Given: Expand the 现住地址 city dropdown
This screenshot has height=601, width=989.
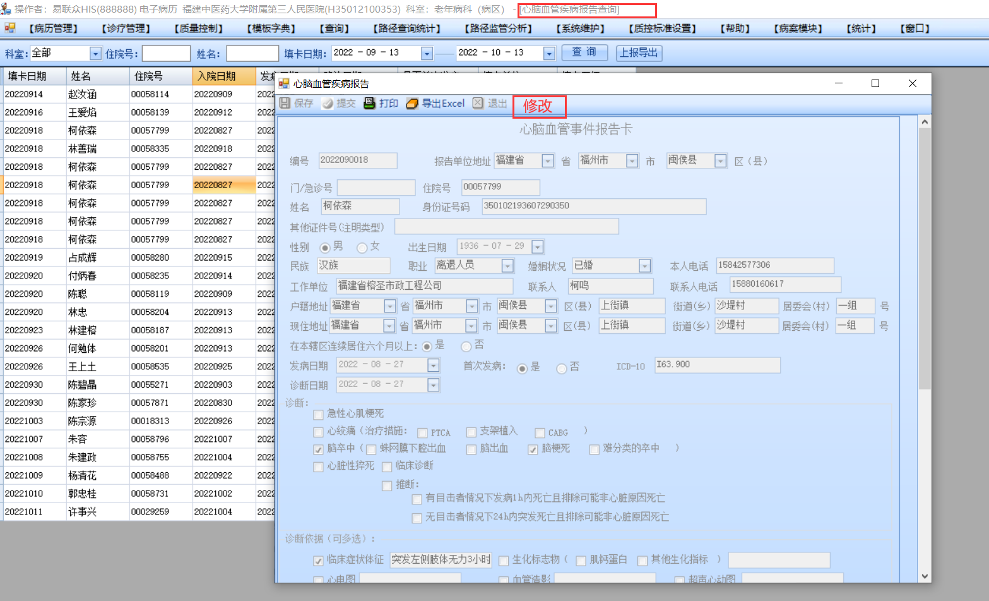Looking at the screenshot, I should pyautogui.click(x=471, y=326).
